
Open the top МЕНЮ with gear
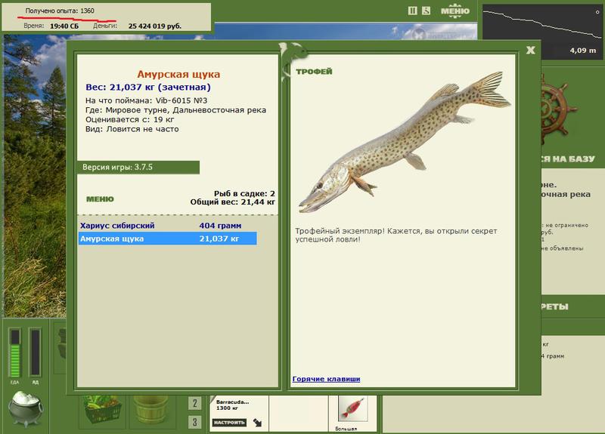455,11
